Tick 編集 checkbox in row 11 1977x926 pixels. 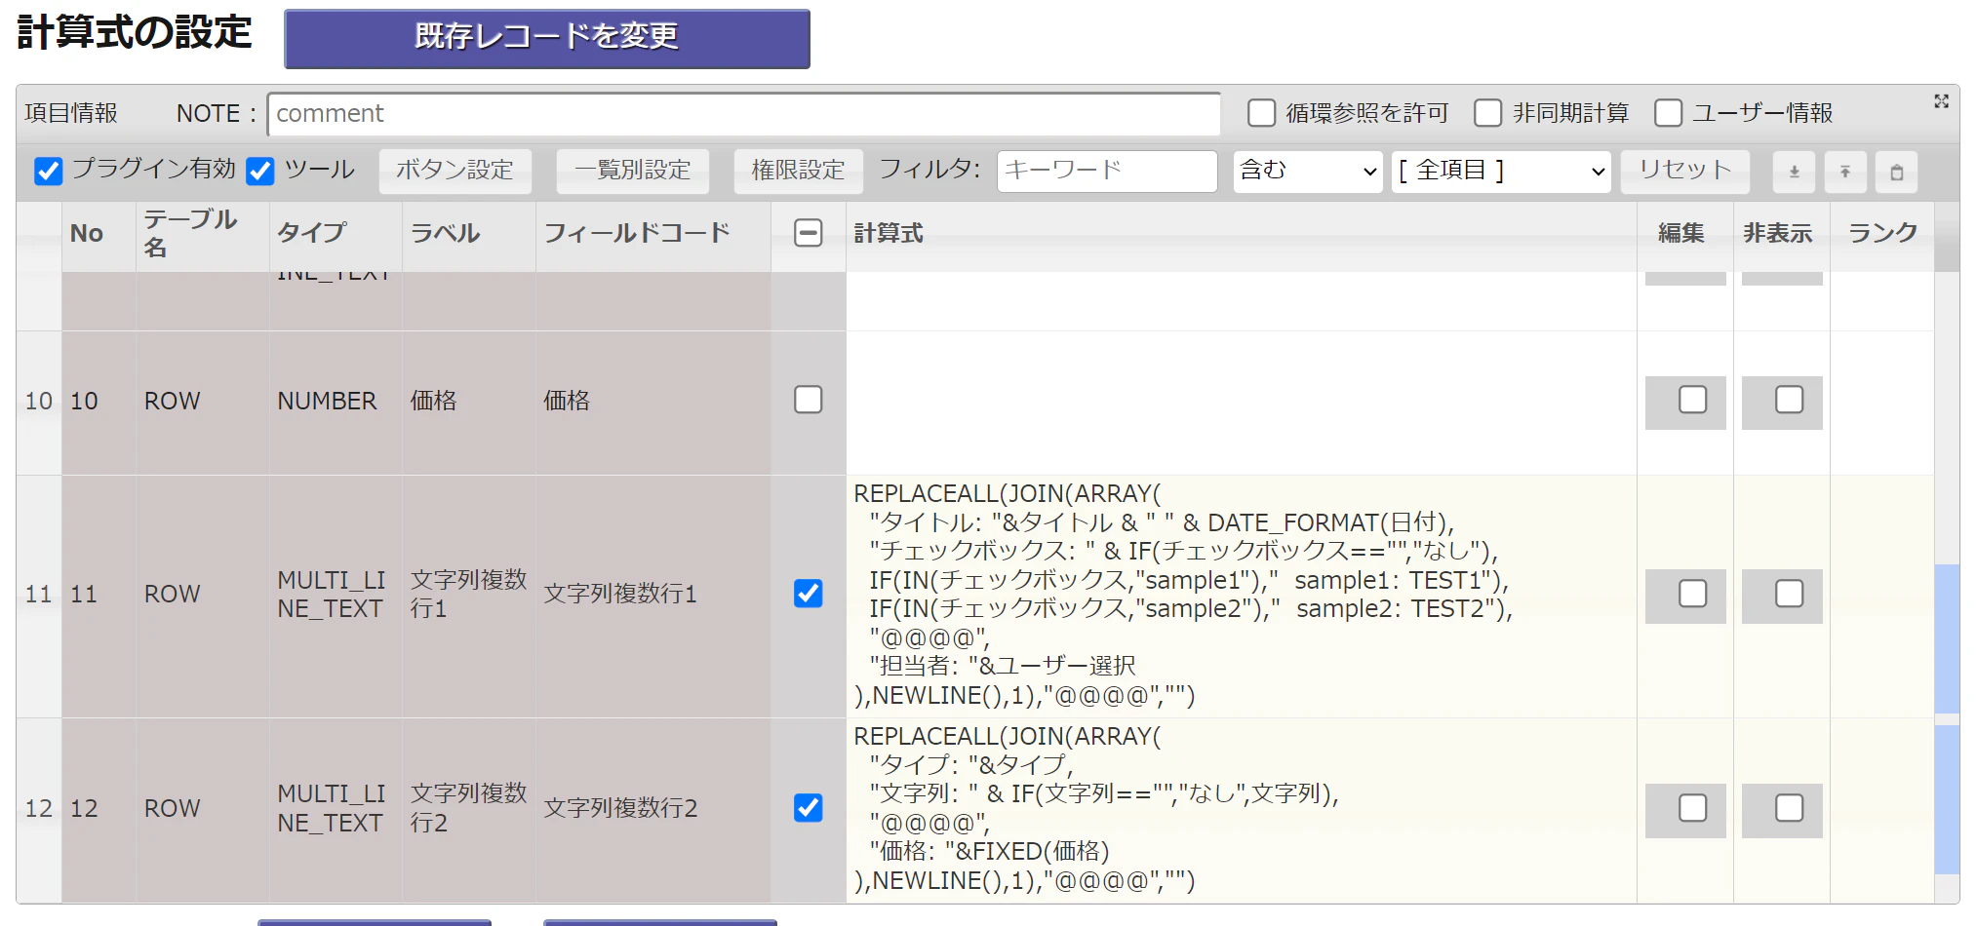tap(1692, 594)
